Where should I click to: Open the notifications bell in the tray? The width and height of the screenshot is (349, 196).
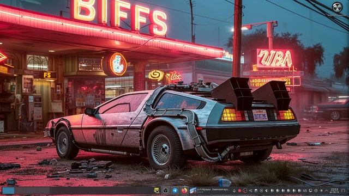234,191
